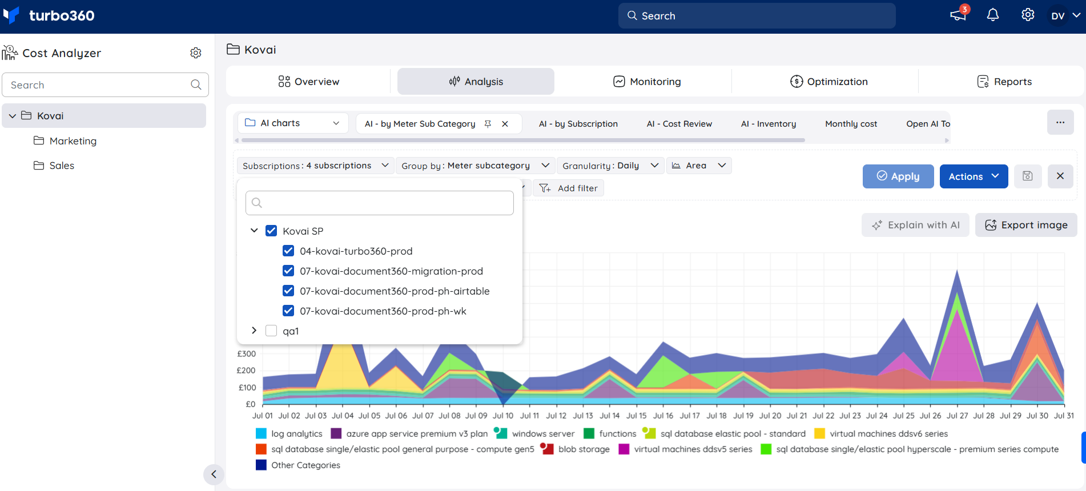Toggle log analytics legend swatch

point(261,434)
